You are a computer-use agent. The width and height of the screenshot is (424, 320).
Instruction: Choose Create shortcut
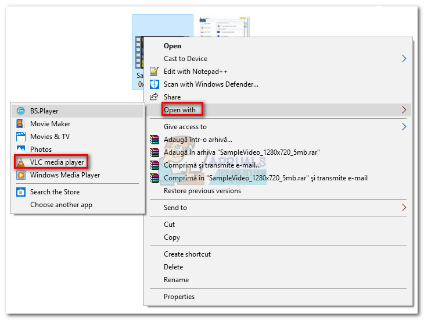pyautogui.click(x=278, y=254)
